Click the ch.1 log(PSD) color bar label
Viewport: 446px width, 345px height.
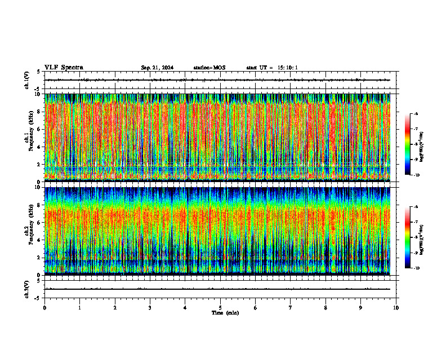[x=422, y=147]
